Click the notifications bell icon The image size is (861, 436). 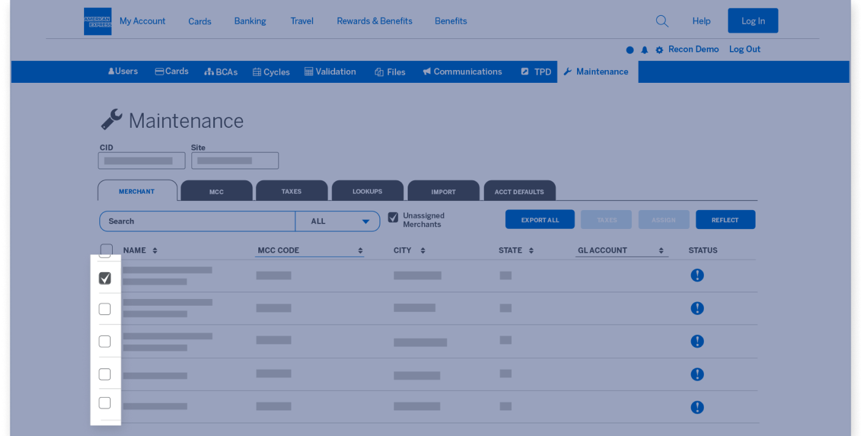pos(644,49)
